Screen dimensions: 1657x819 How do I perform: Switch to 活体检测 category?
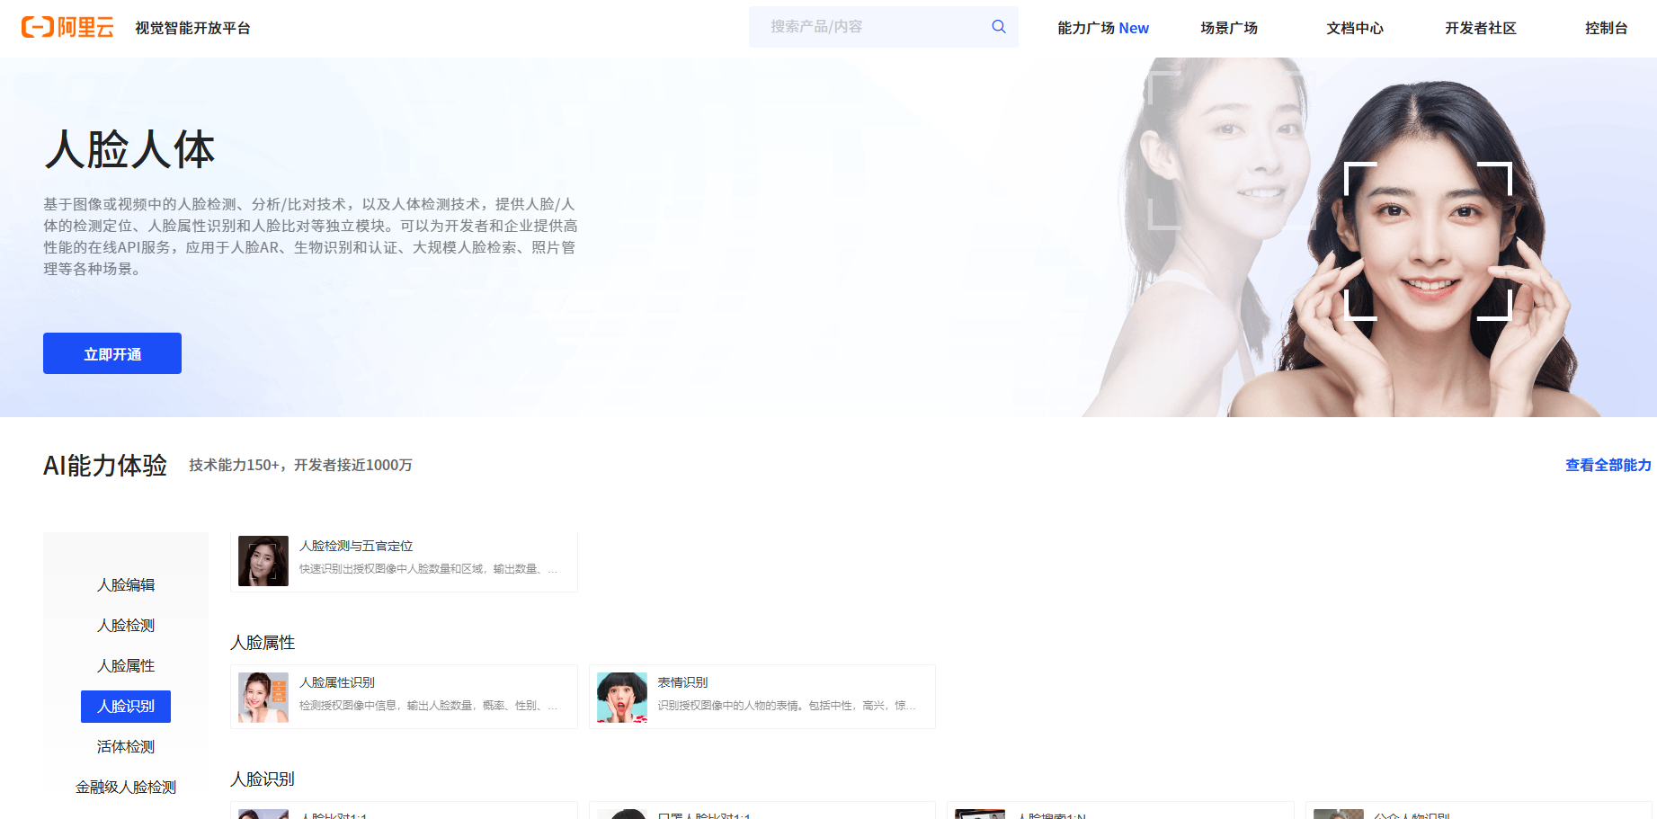[x=126, y=747]
